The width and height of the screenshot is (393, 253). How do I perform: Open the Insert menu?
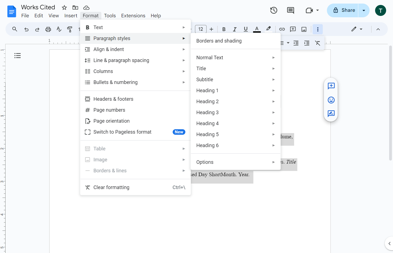[x=71, y=16]
